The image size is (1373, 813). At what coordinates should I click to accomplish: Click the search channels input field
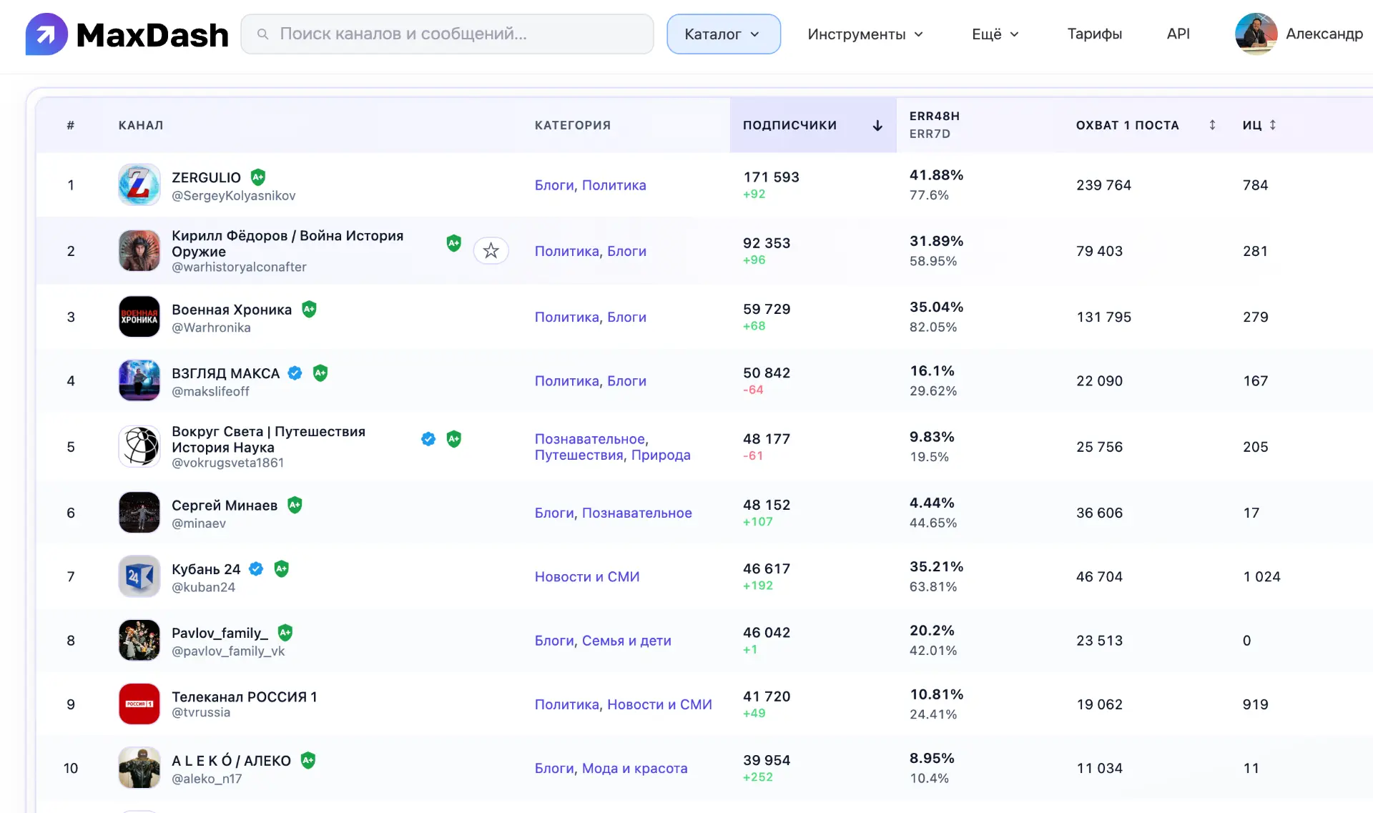point(447,34)
